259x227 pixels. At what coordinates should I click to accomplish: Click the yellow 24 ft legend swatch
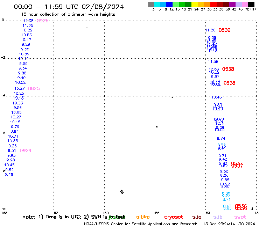click(195, 4)
